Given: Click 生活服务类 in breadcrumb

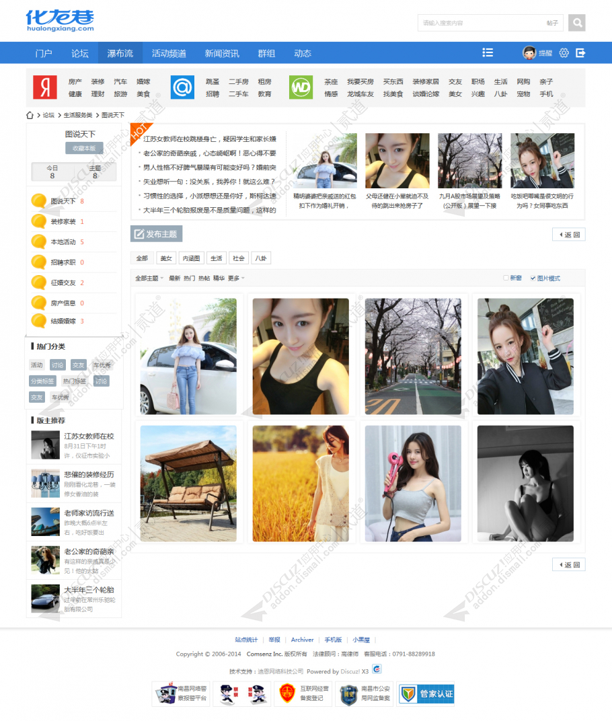Looking at the screenshot, I should [78, 116].
